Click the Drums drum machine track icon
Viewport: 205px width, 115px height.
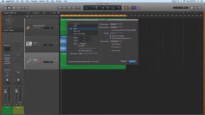(x=29, y=44)
